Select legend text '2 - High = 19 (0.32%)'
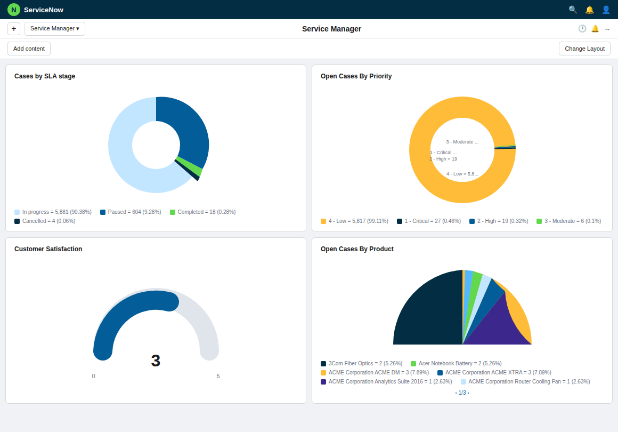Screen dimensions: 618x432 tap(502, 221)
